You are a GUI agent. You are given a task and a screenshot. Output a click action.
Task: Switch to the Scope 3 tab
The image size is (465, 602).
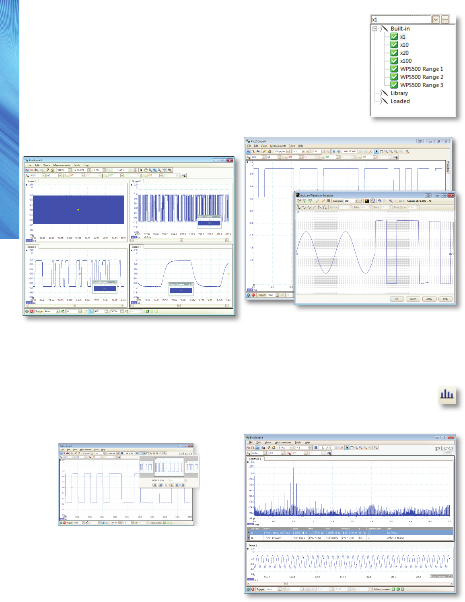click(31, 247)
